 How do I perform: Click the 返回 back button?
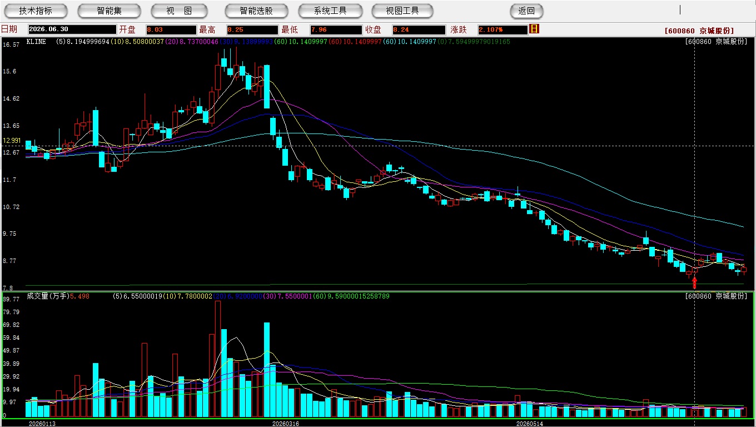[526, 11]
